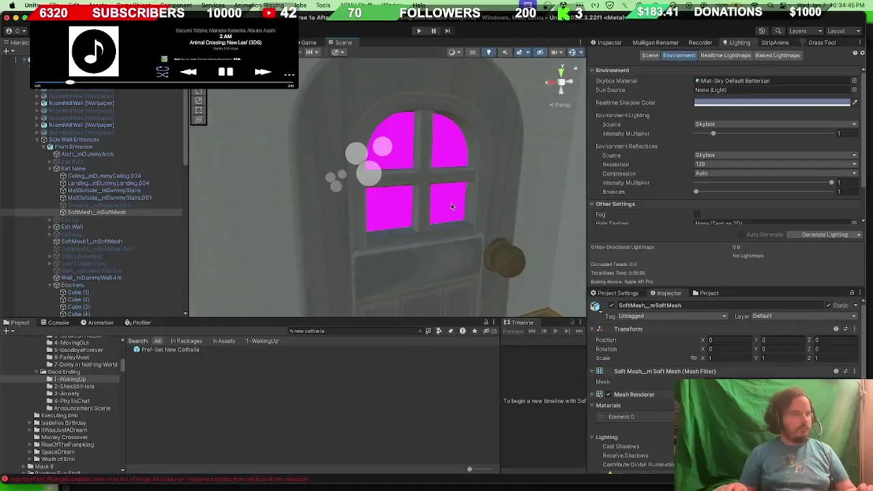Open search by type icon
The height and width of the screenshot is (491, 873).
click(439, 331)
